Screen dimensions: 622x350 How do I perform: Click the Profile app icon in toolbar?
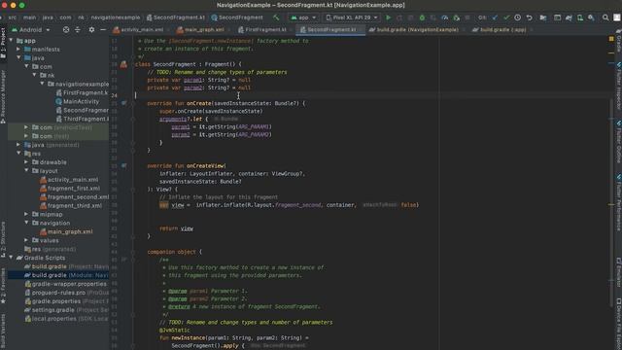(x=445, y=17)
